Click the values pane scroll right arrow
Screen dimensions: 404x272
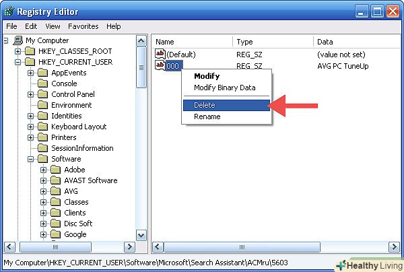tap(394, 247)
